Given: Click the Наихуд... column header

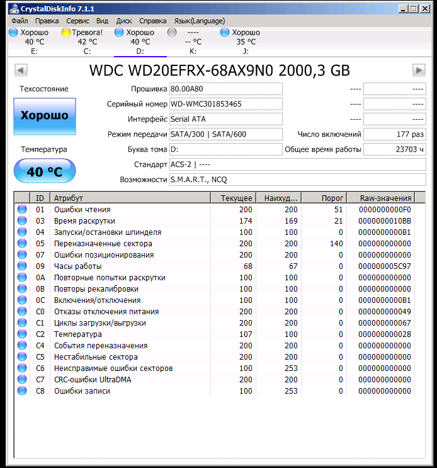Looking at the screenshot, I should (x=278, y=198).
